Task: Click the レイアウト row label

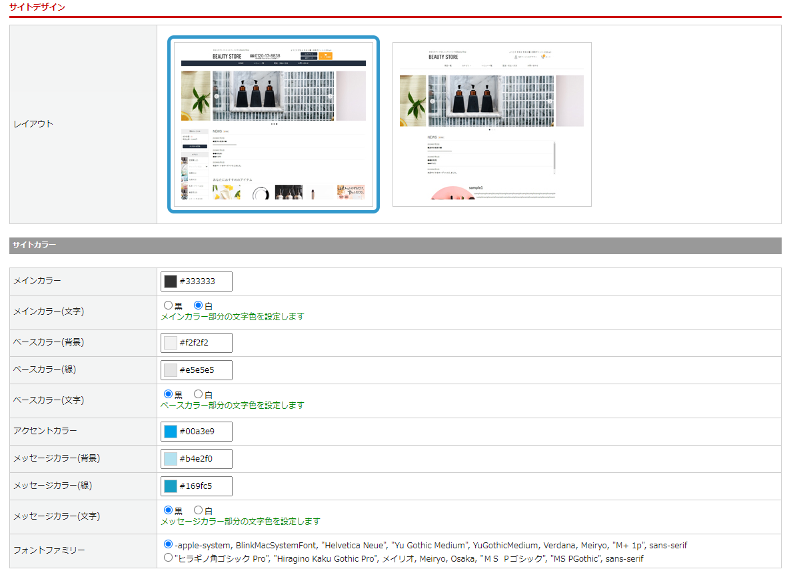Action: coord(33,124)
